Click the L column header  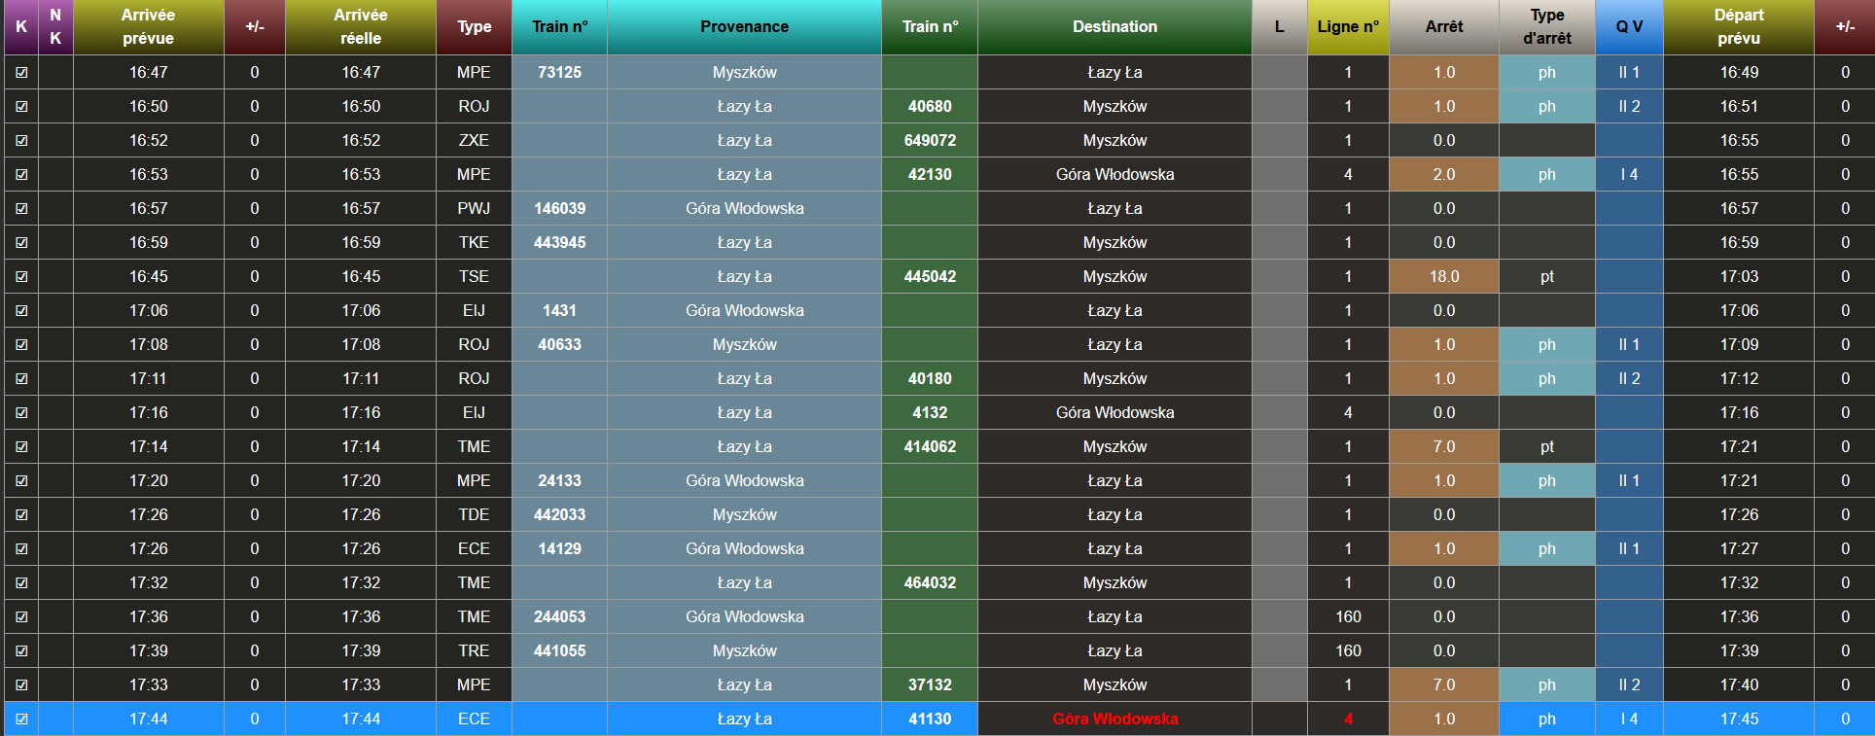1280,27
